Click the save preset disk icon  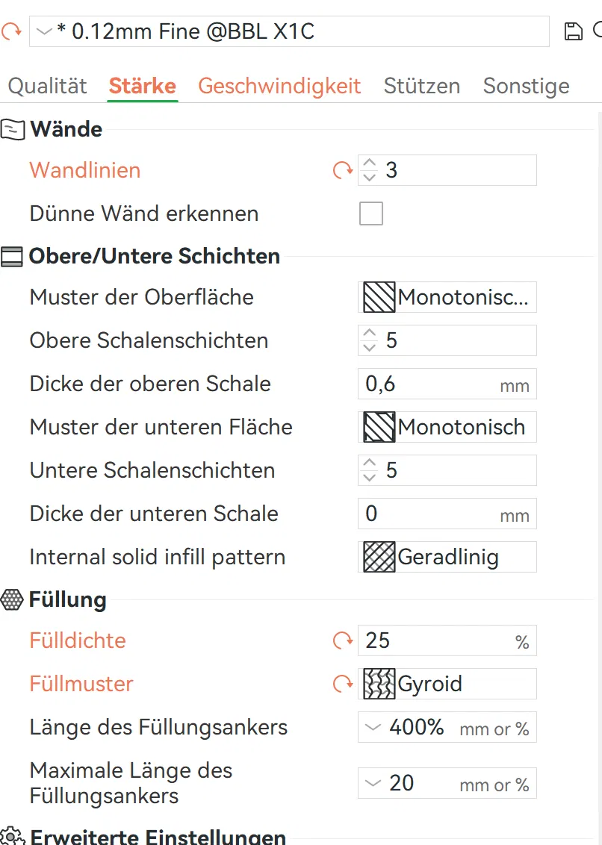pyautogui.click(x=573, y=31)
